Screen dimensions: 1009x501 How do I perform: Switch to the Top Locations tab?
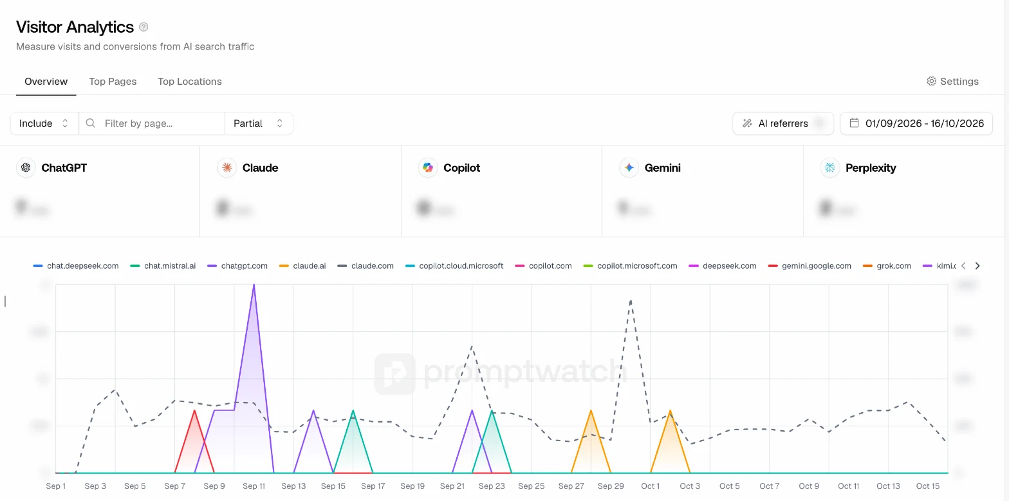click(x=190, y=82)
